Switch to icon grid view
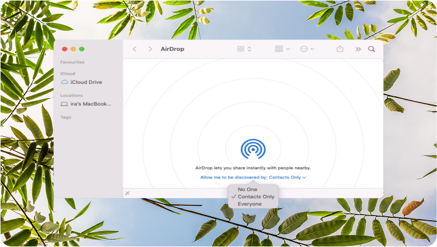The width and height of the screenshot is (437, 247). [241, 49]
